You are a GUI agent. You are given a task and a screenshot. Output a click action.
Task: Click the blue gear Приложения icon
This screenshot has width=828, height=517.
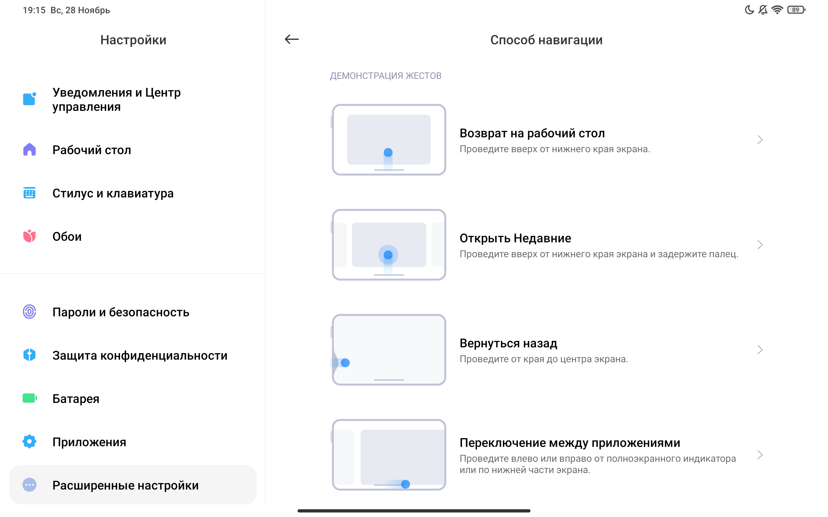click(x=29, y=441)
